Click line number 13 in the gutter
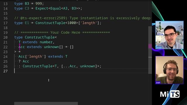Screen dimensions: 187x105 [5, 4]
